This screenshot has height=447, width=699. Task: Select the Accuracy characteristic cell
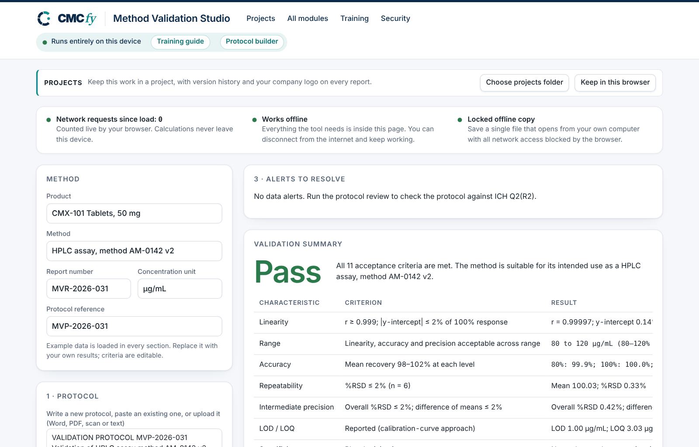pyautogui.click(x=275, y=365)
